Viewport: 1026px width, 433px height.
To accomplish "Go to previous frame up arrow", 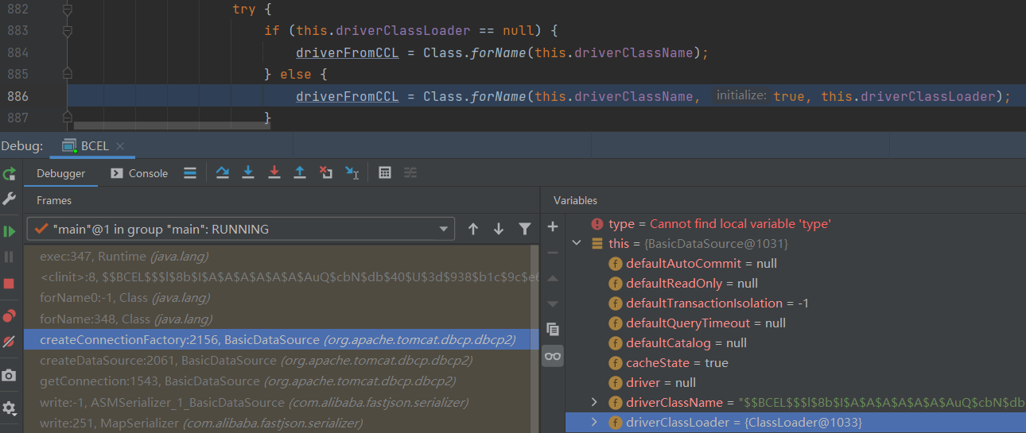I will [473, 229].
